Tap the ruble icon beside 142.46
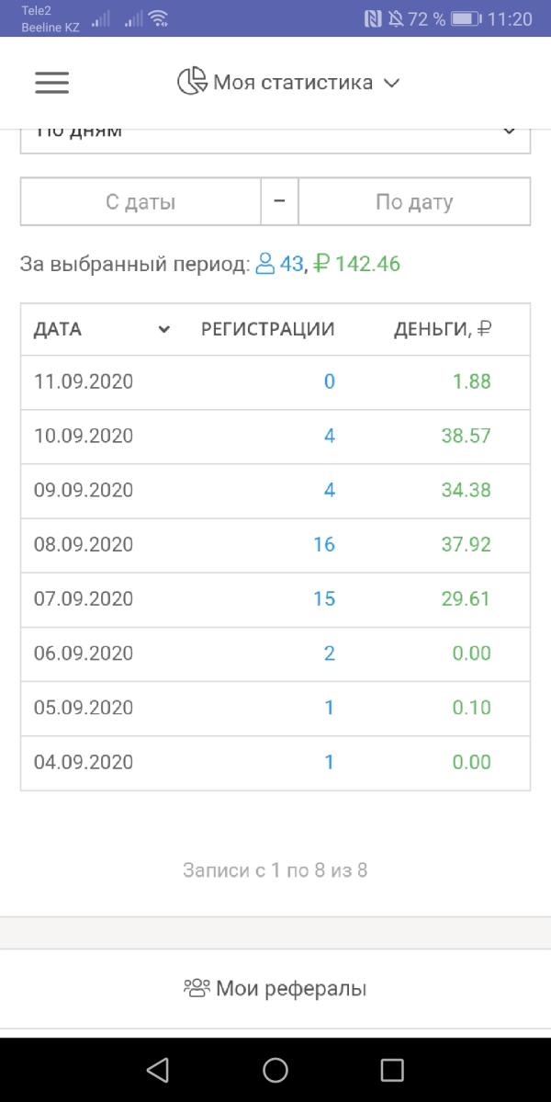The image size is (551, 1102). point(320,265)
